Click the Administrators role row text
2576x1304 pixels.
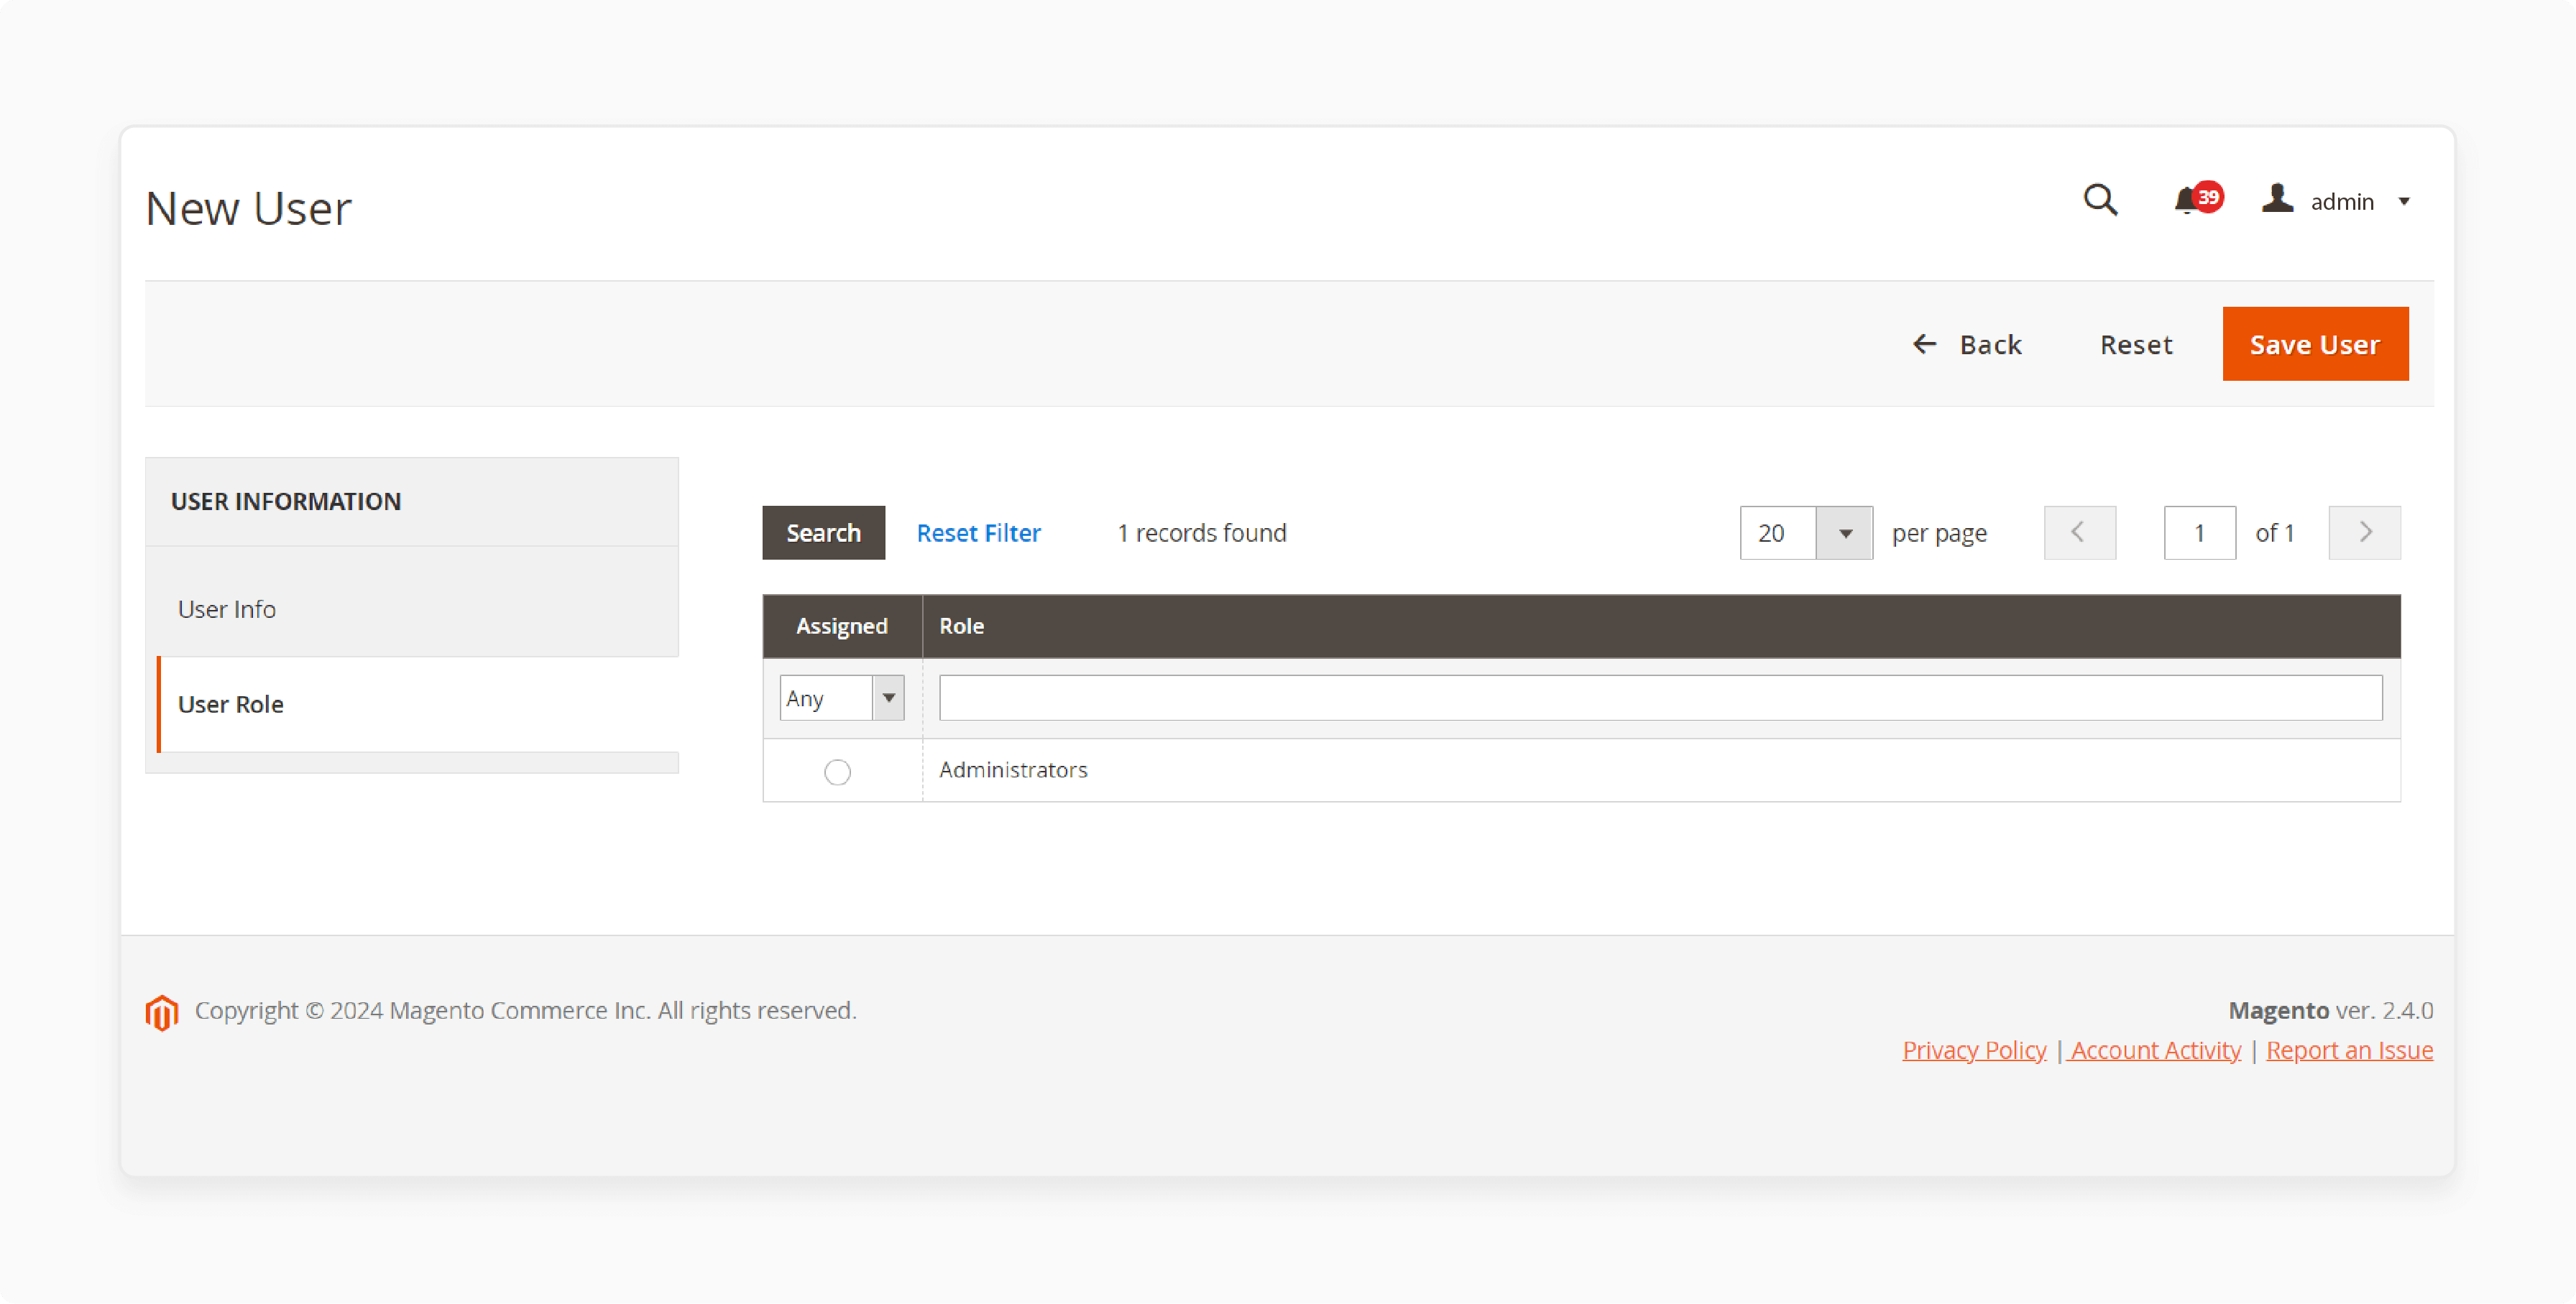(1013, 770)
